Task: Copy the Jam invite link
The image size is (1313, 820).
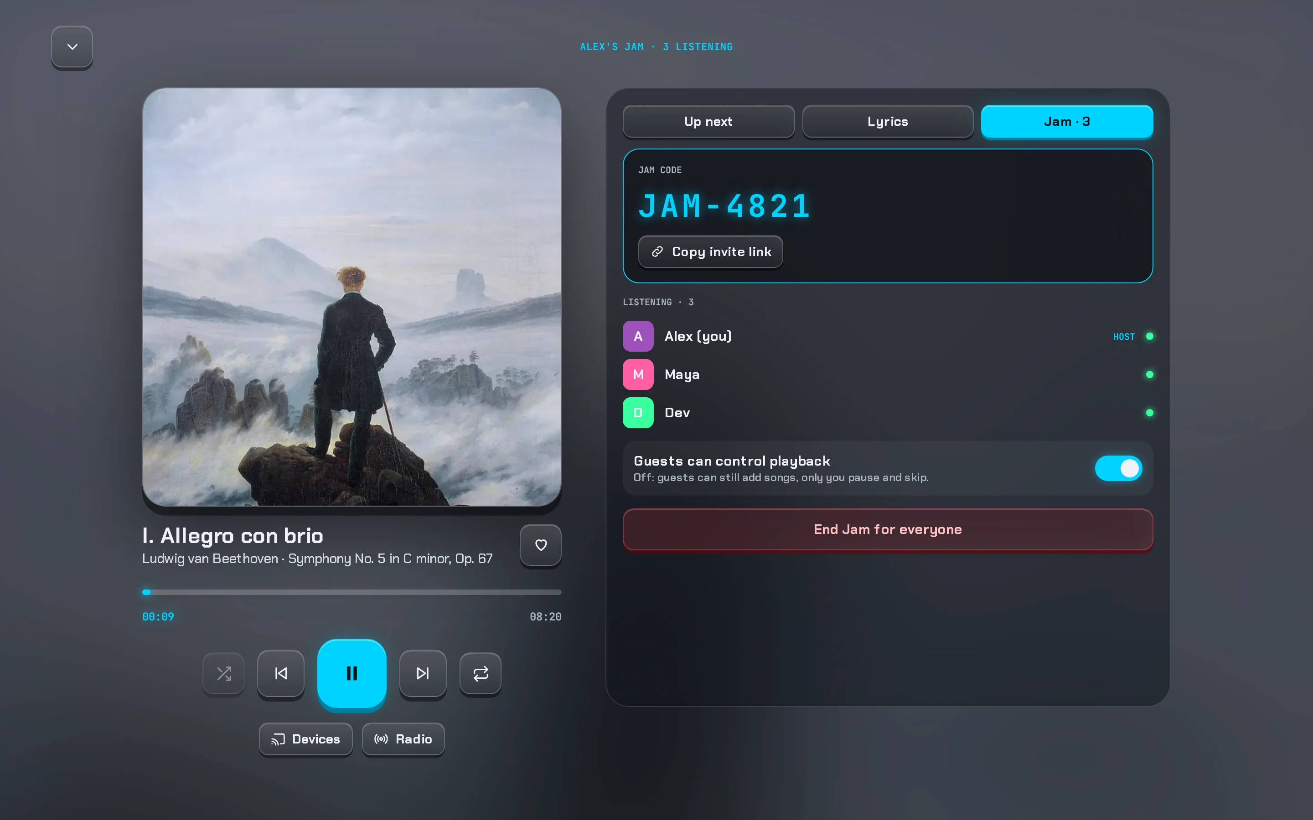Action: click(711, 251)
